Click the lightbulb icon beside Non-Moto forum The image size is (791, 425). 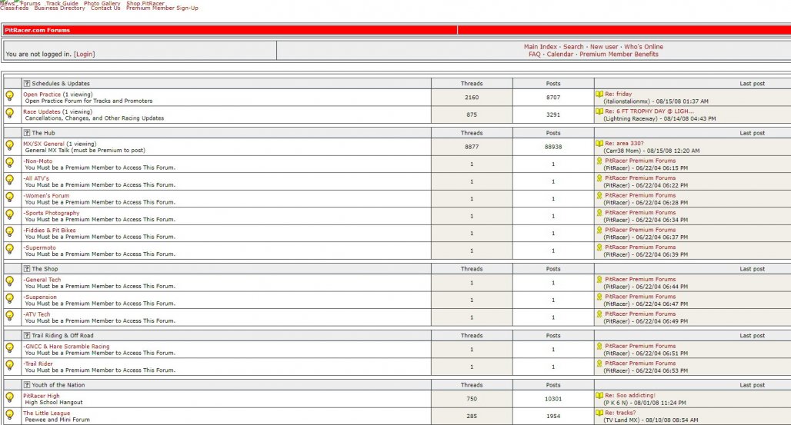pyautogui.click(x=9, y=162)
